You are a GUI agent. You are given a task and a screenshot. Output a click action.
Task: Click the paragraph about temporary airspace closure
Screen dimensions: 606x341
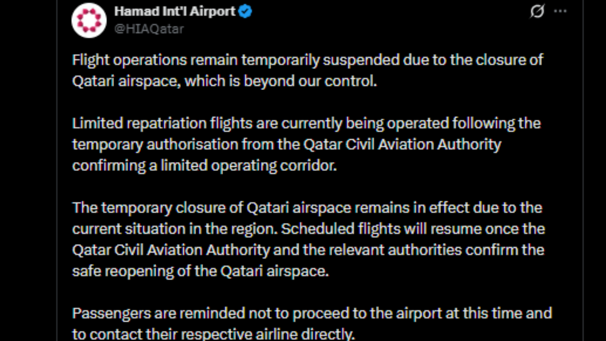tap(308, 239)
